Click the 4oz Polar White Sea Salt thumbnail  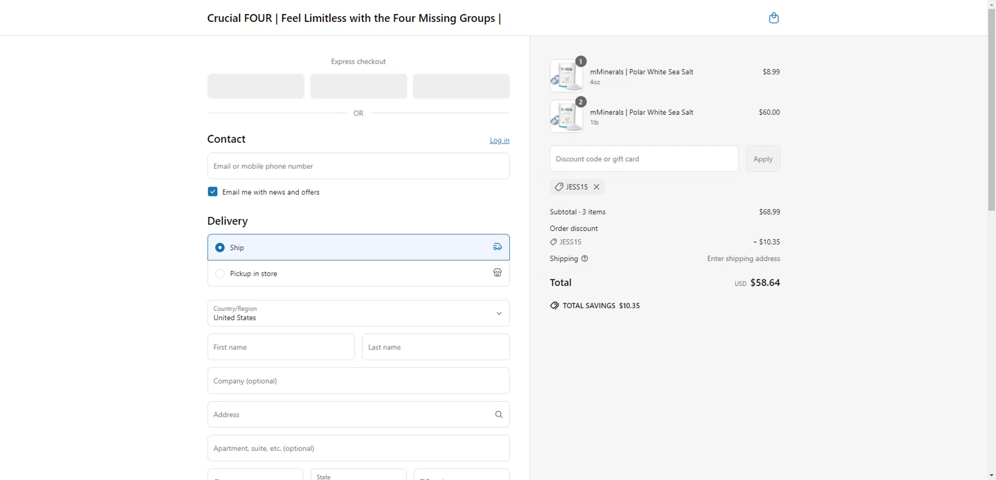coord(566,76)
